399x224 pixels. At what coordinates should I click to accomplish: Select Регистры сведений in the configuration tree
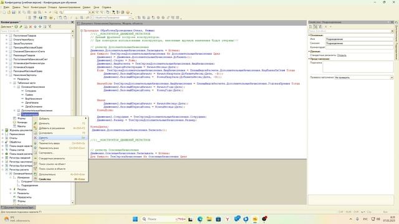click(x=21, y=157)
